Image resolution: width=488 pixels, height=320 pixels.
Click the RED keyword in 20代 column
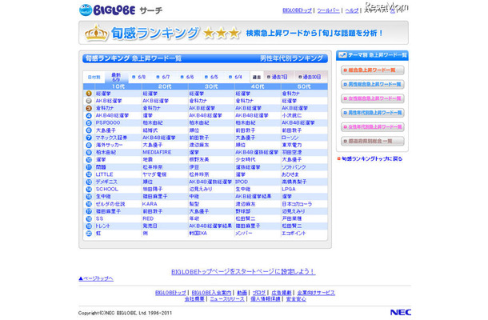point(148,219)
